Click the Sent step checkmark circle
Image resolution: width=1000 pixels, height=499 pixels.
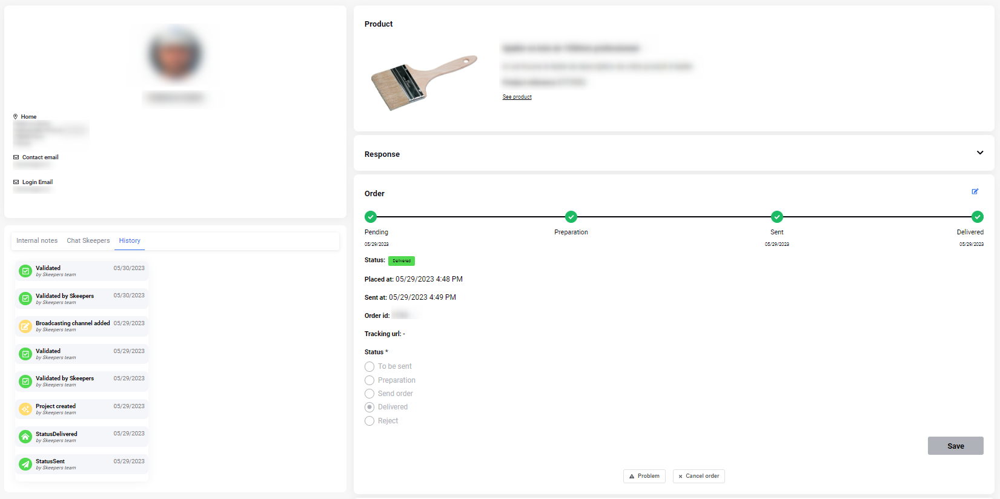(776, 217)
